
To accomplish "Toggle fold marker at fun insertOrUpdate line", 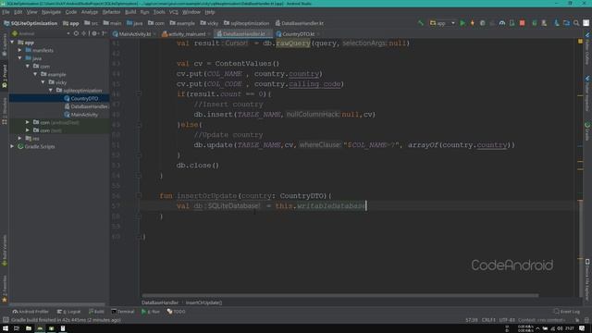I will click(139, 195).
